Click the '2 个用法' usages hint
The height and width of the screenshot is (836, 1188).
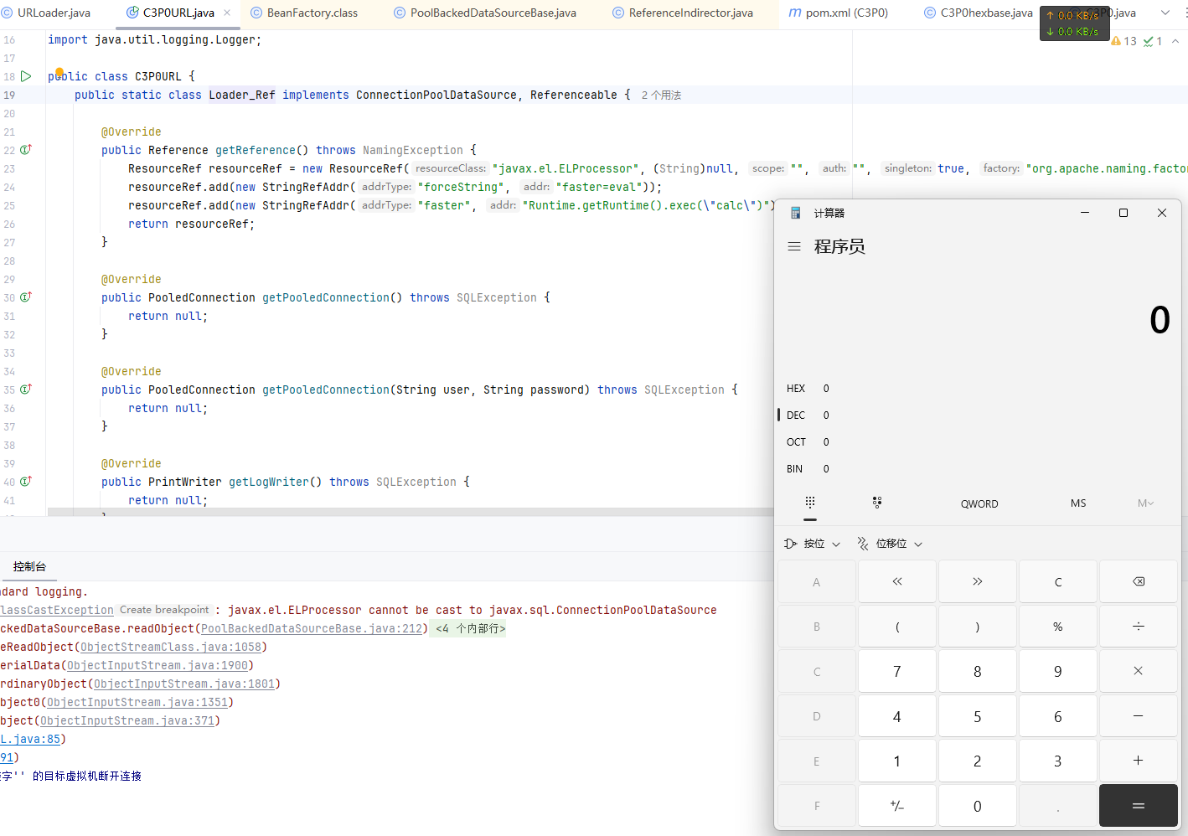click(661, 95)
